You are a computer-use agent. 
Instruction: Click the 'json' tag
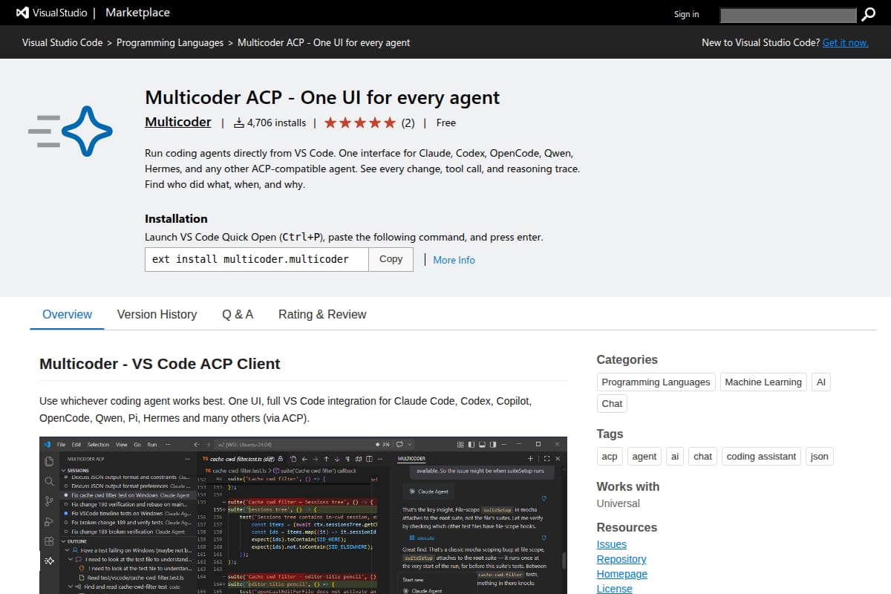coord(819,456)
